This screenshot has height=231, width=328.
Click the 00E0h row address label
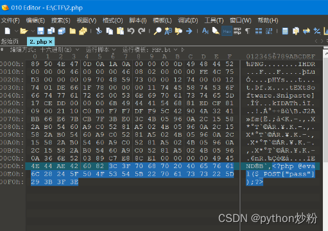(x=12, y=174)
